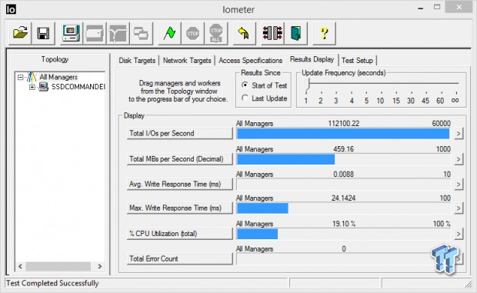This screenshot has height=293, width=477.
Task: Select the SSDCOMMANDER tree label
Action: (x=78, y=87)
